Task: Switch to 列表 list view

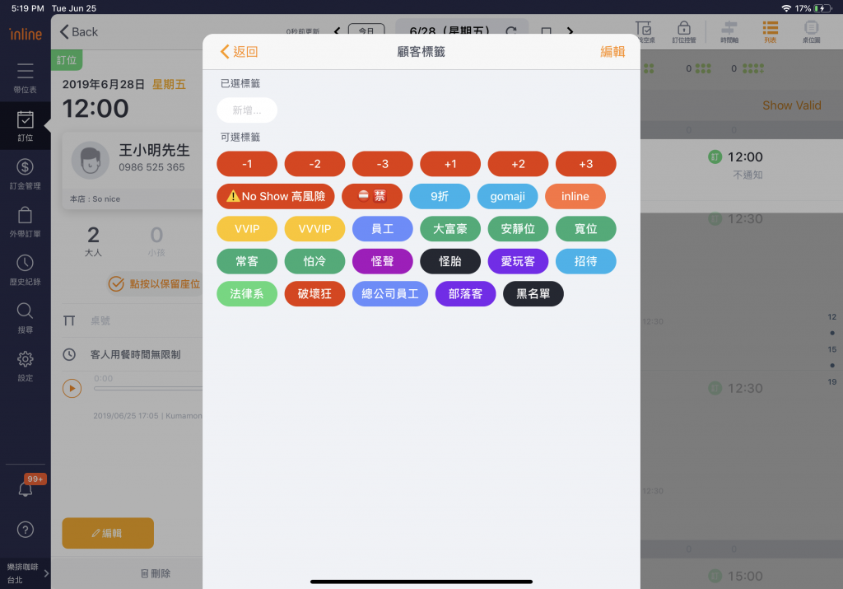Action: (x=770, y=31)
